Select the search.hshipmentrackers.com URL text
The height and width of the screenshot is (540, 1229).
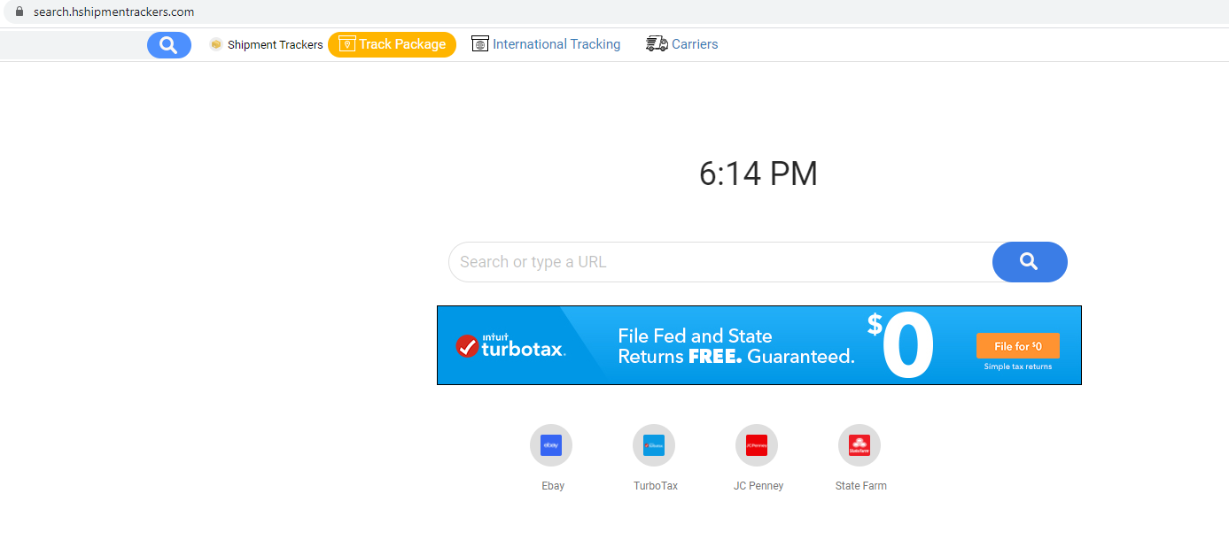[x=113, y=12]
